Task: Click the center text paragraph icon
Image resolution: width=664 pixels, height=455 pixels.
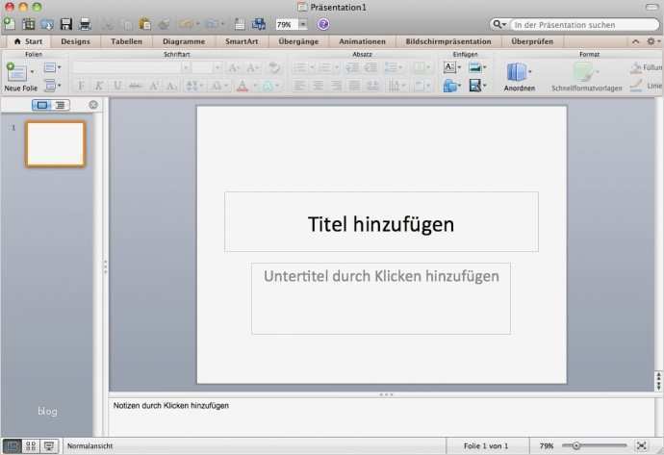Action: point(318,86)
